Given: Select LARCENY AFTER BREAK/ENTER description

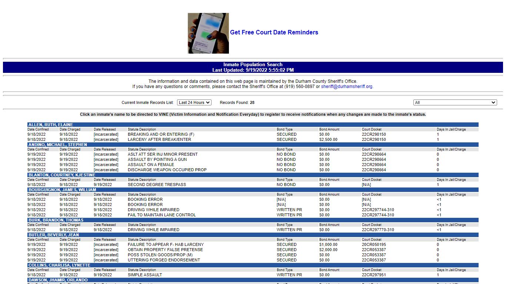Looking at the screenshot, I should coord(159,139).
